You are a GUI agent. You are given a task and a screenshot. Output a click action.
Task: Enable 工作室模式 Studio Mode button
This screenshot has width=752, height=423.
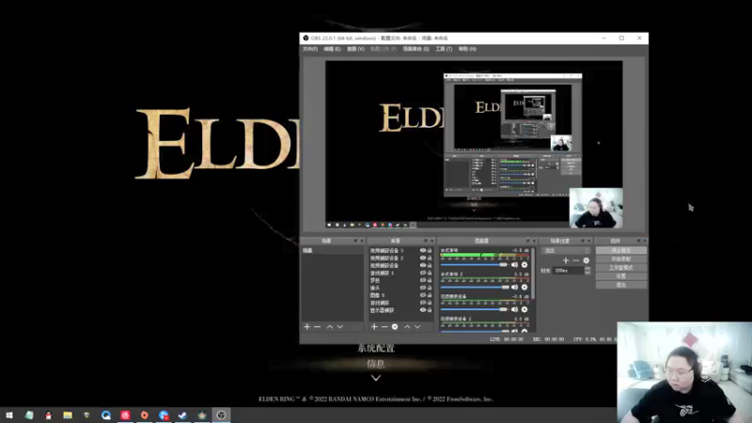pyautogui.click(x=621, y=268)
